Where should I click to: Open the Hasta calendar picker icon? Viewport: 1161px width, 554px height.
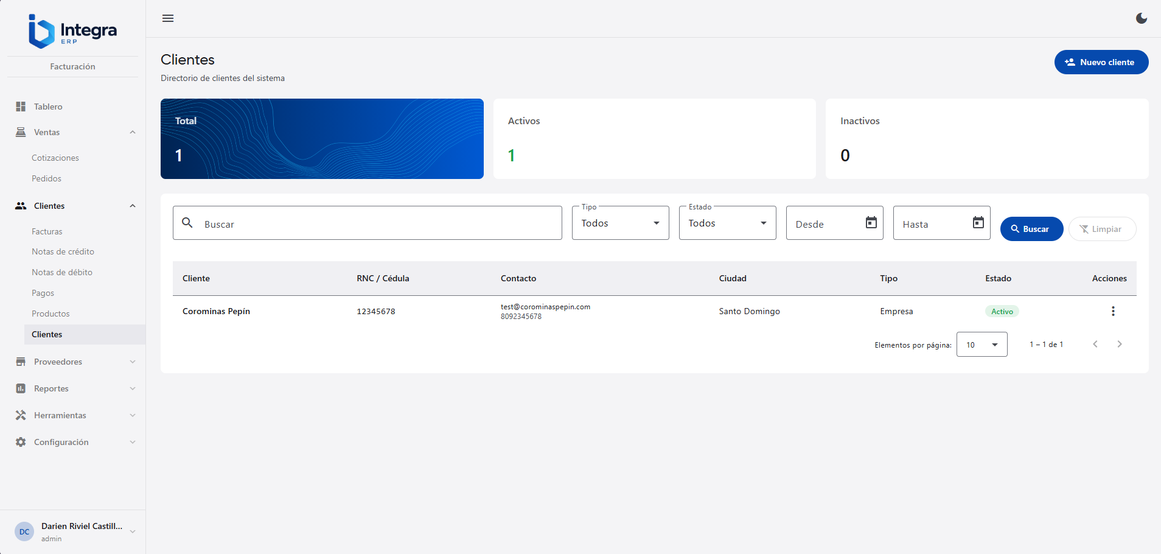978,223
